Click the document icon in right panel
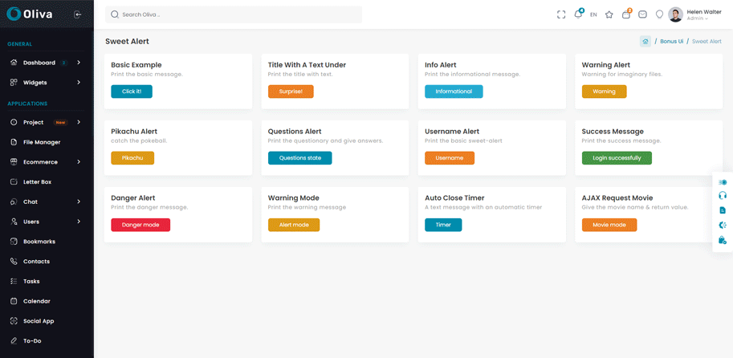Screen dimensions: 733x358 coord(723,210)
